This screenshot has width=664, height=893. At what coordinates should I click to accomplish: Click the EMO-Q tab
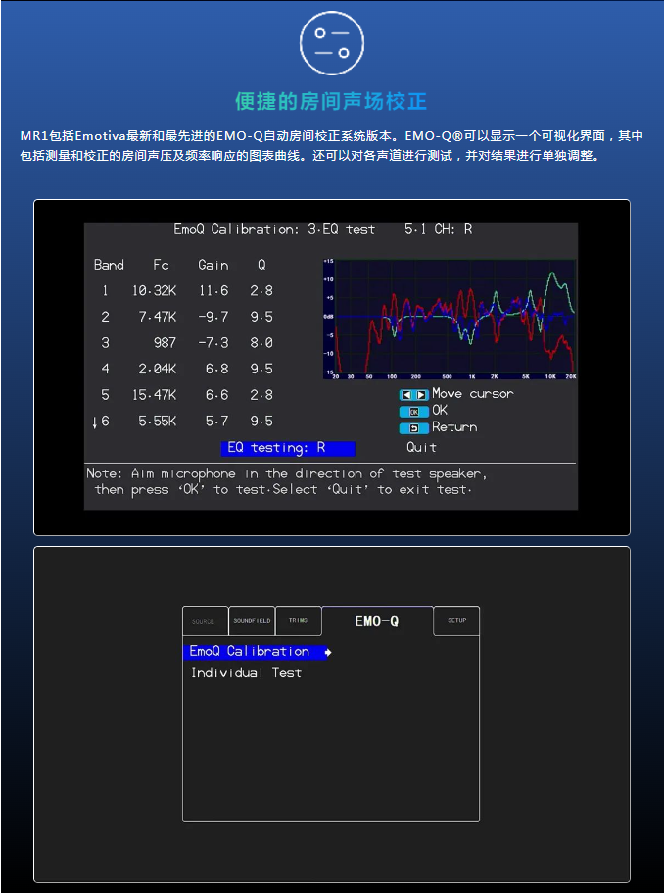click(377, 621)
